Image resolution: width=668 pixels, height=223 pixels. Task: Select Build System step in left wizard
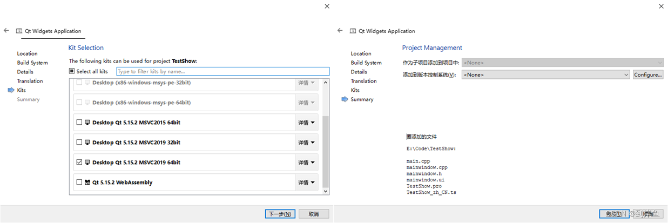32,63
